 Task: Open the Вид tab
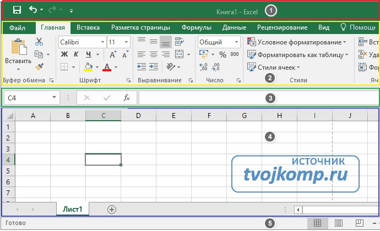(x=324, y=27)
